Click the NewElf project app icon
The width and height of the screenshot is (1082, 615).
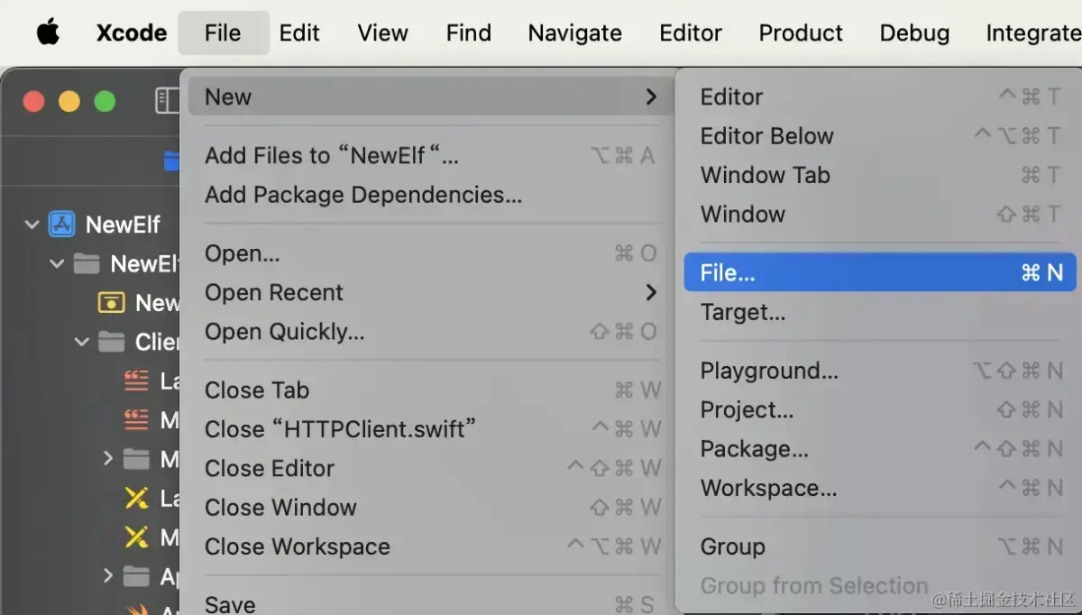click(61, 225)
